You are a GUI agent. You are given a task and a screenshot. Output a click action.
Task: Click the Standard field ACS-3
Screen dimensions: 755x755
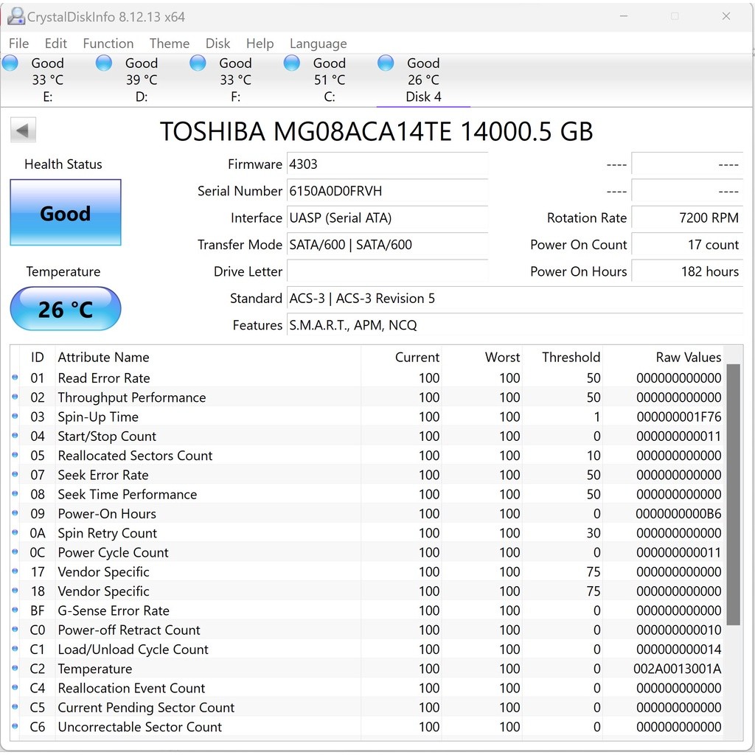click(x=515, y=299)
